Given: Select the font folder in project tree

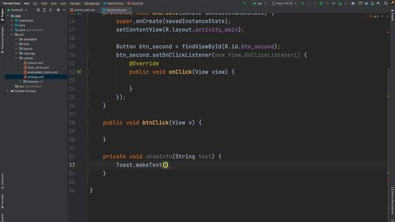Looking at the screenshot, I should coord(24,44).
